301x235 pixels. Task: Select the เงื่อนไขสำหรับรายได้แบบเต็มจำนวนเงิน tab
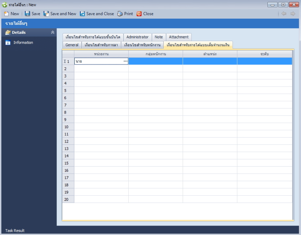(x=198, y=45)
